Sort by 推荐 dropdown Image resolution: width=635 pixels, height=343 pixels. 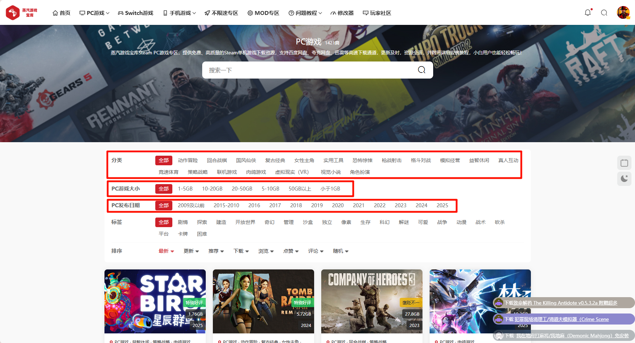pyautogui.click(x=216, y=251)
